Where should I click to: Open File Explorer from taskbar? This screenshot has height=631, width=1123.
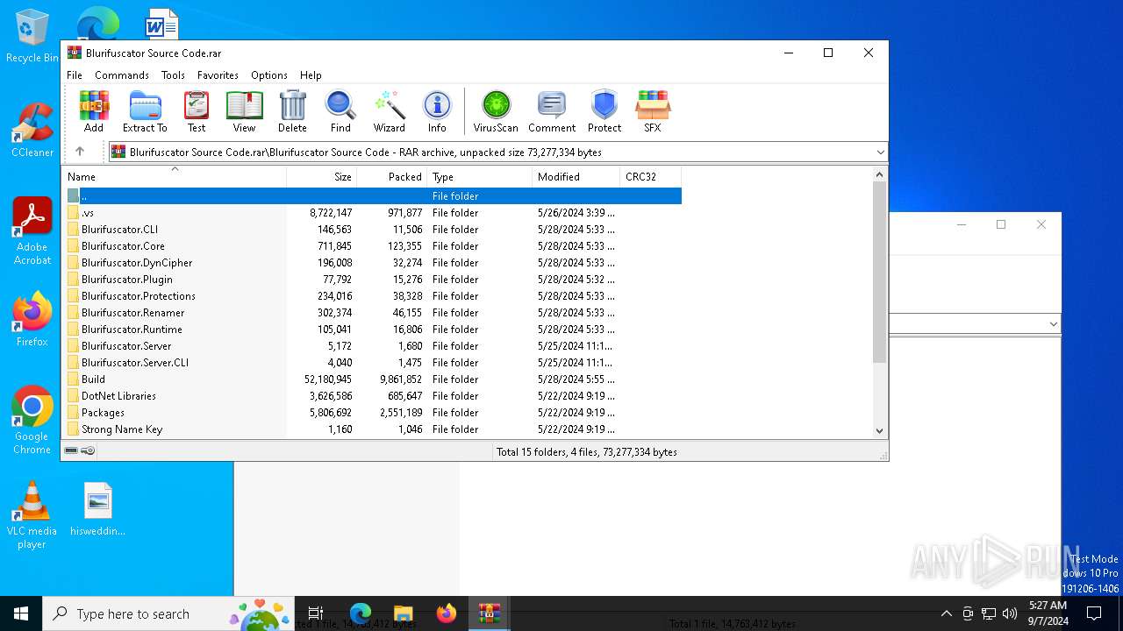404,613
